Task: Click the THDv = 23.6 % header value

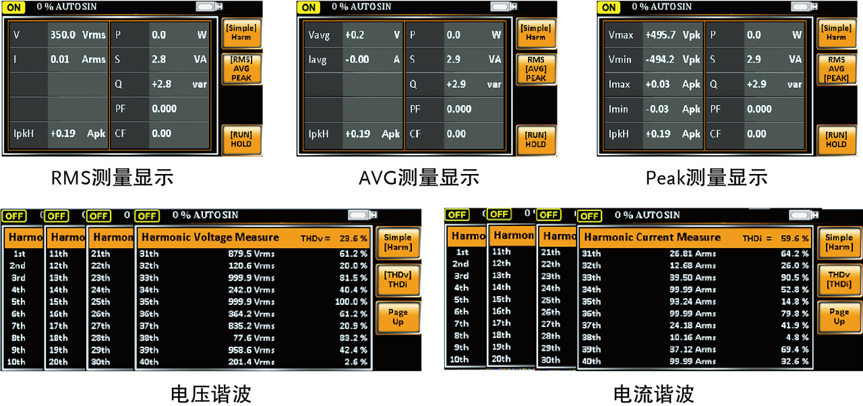Action: point(334,238)
